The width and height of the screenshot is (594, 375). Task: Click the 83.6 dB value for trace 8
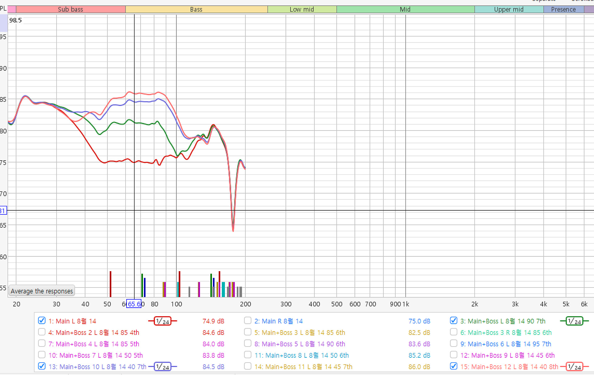[419, 344]
